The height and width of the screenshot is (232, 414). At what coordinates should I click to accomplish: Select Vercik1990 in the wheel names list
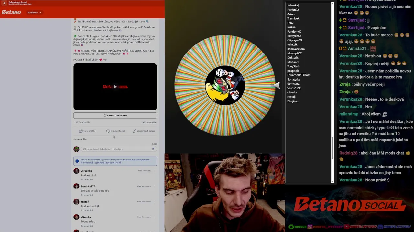pyautogui.click(x=294, y=88)
